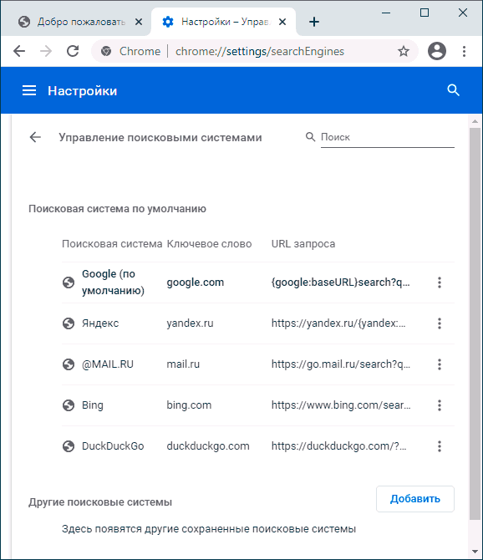Click the Chrome site info icon in the address bar
Screen dimensions: 483x560
[106, 52]
